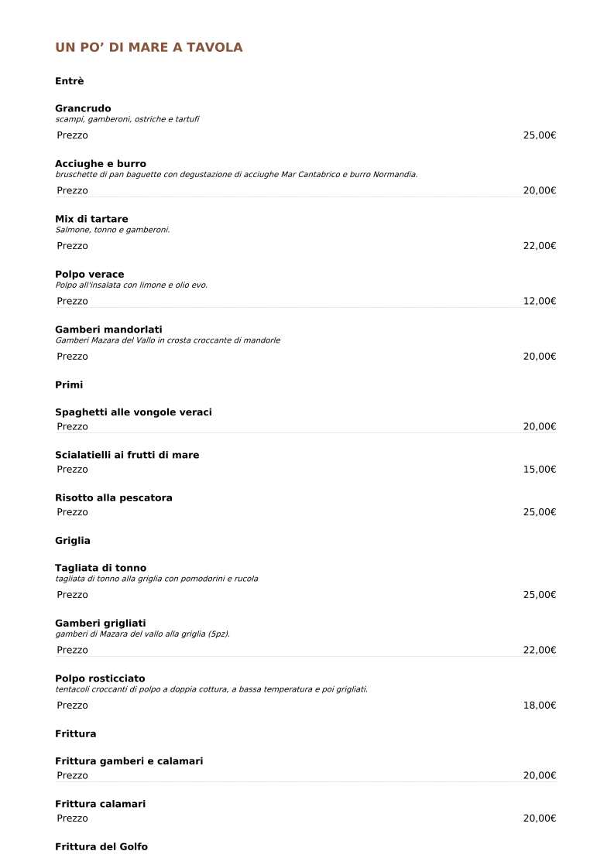The height and width of the screenshot is (868, 614).
Task: Select the 'Gamberi mandorlati' dish title
Action: pos(108,330)
